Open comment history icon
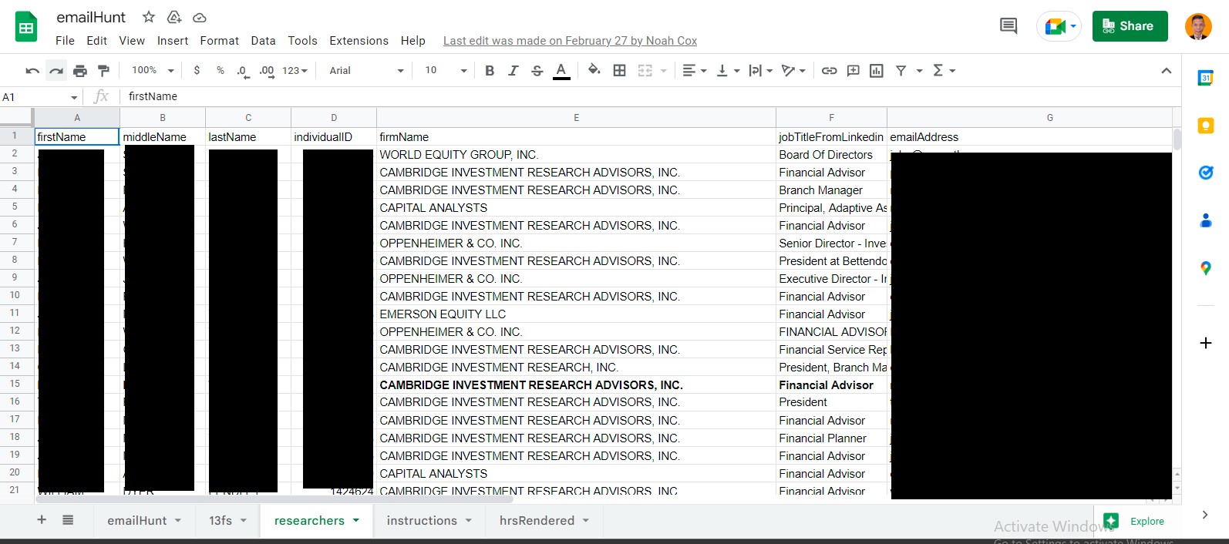 tap(1008, 26)
